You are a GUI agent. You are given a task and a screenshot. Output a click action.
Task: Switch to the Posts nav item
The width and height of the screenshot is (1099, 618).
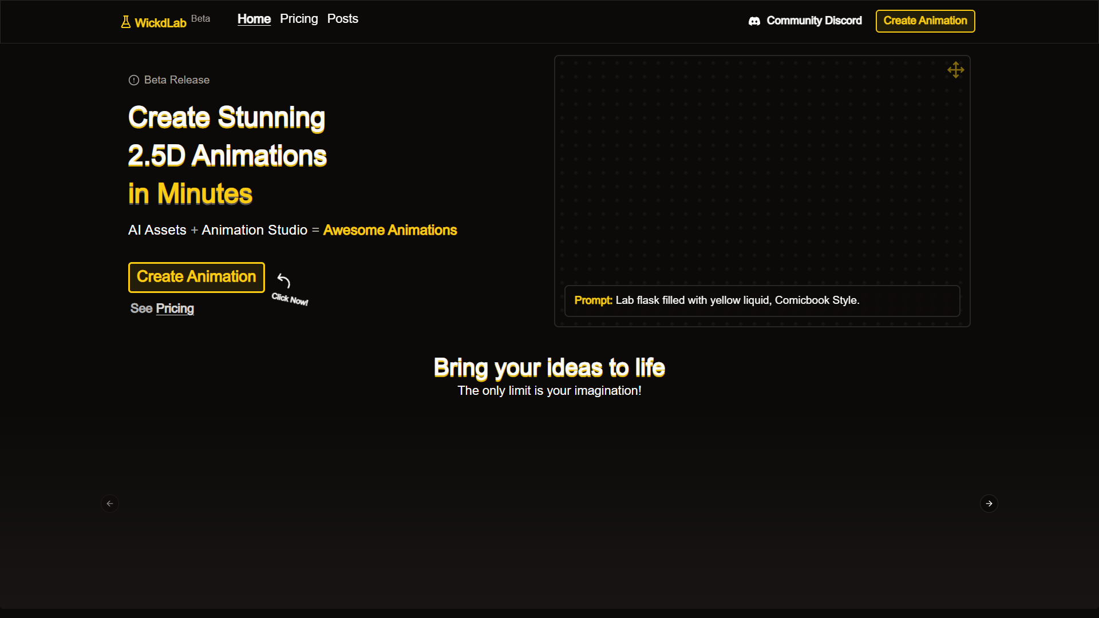coord(343,19)
